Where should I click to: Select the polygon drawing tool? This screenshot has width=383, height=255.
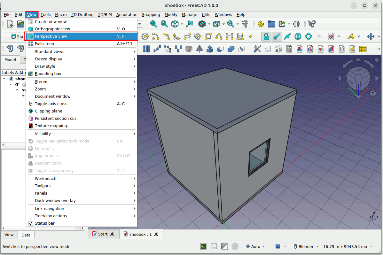198,36
